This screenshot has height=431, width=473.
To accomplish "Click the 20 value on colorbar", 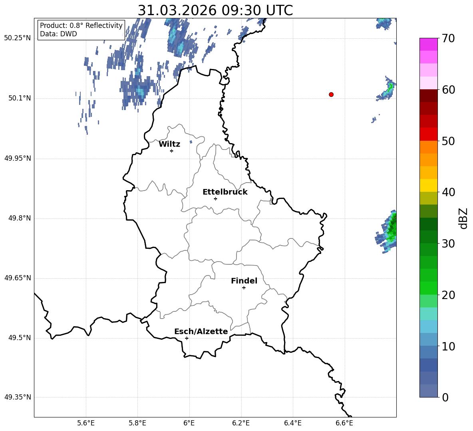I will click(448, 295).
